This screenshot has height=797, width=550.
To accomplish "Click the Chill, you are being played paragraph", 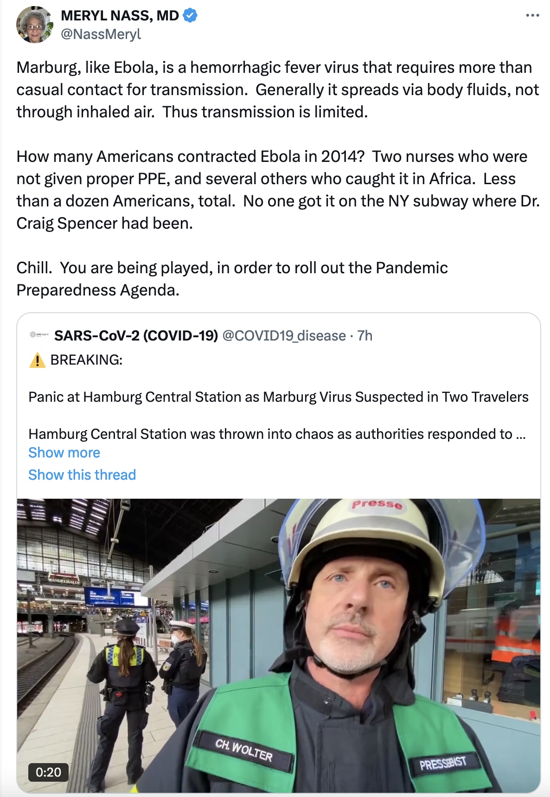I will tap(232, 279).
